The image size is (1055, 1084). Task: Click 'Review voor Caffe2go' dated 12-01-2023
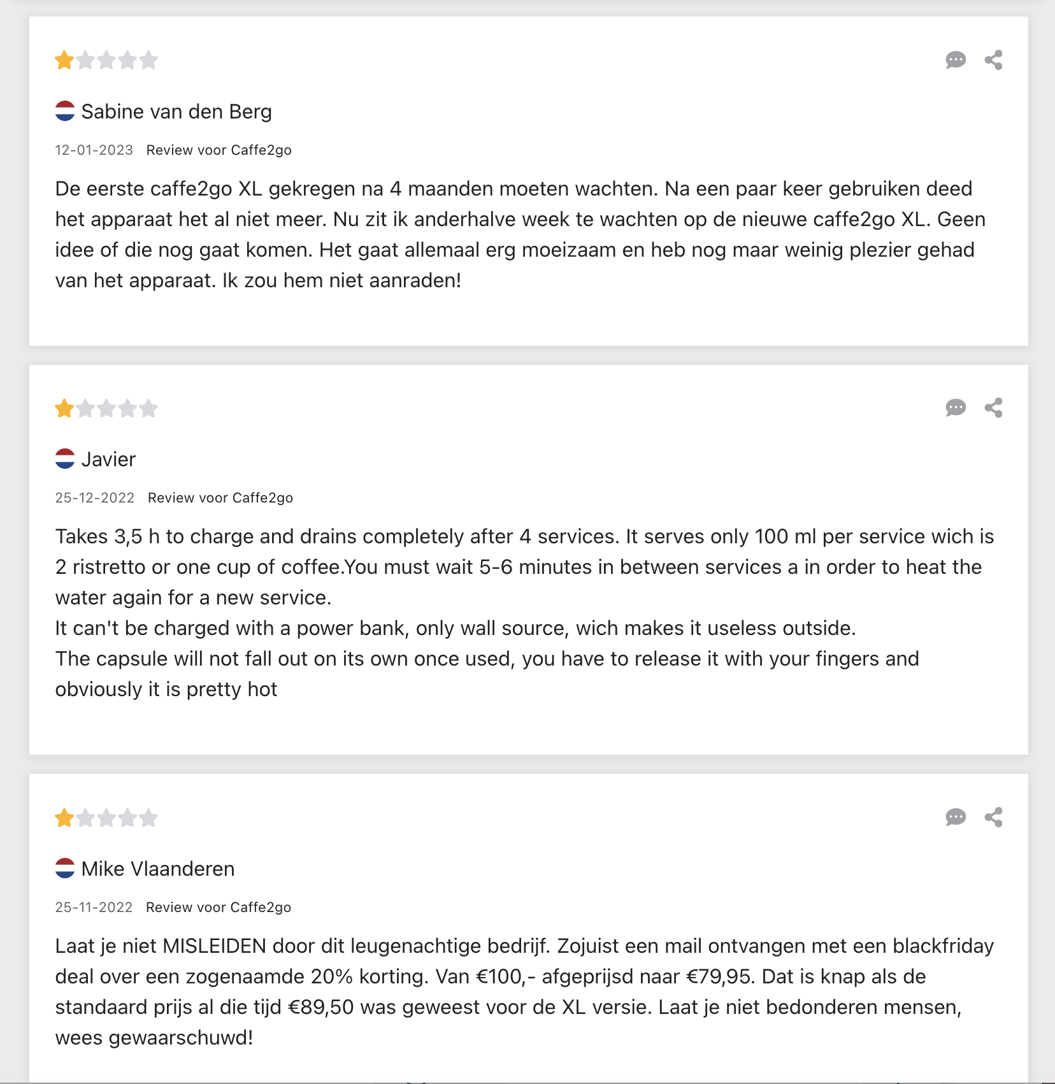click(219, 150)
